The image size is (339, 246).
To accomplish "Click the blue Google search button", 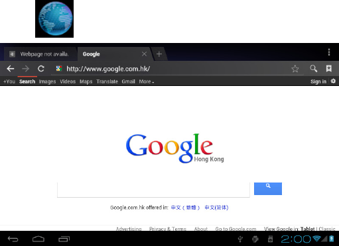I will pyautogui.click(x=268, y=188).
